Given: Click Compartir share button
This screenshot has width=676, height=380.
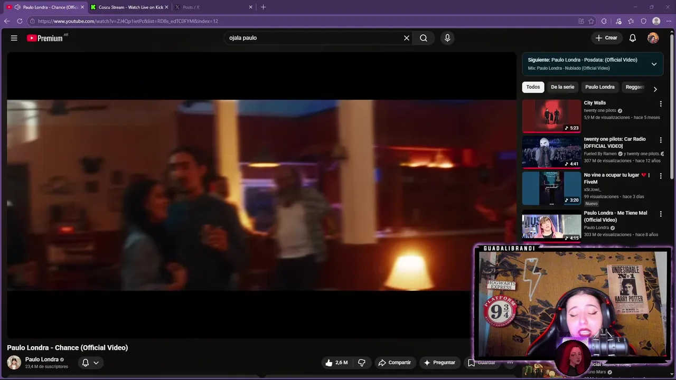Looking at the screenshot, I should [x=395, y=363].
